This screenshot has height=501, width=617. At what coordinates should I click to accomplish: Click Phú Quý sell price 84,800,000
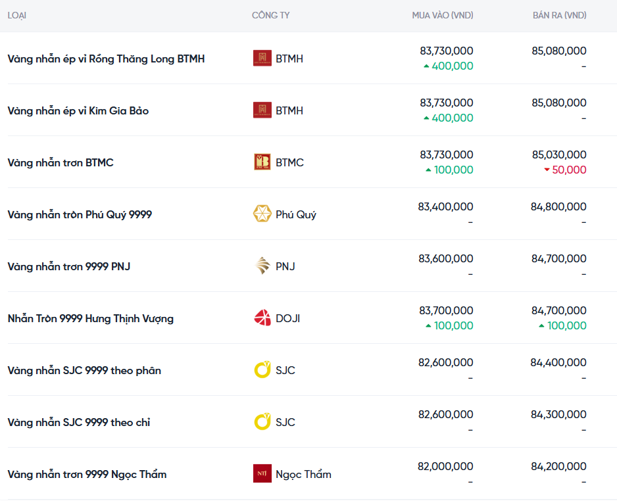(x=558, y=206)
